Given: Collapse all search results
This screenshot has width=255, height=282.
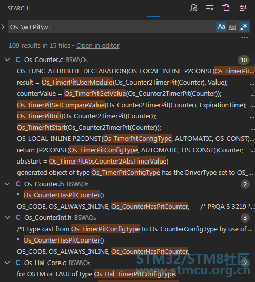Looking at the screenshot, I should point(243,8).
